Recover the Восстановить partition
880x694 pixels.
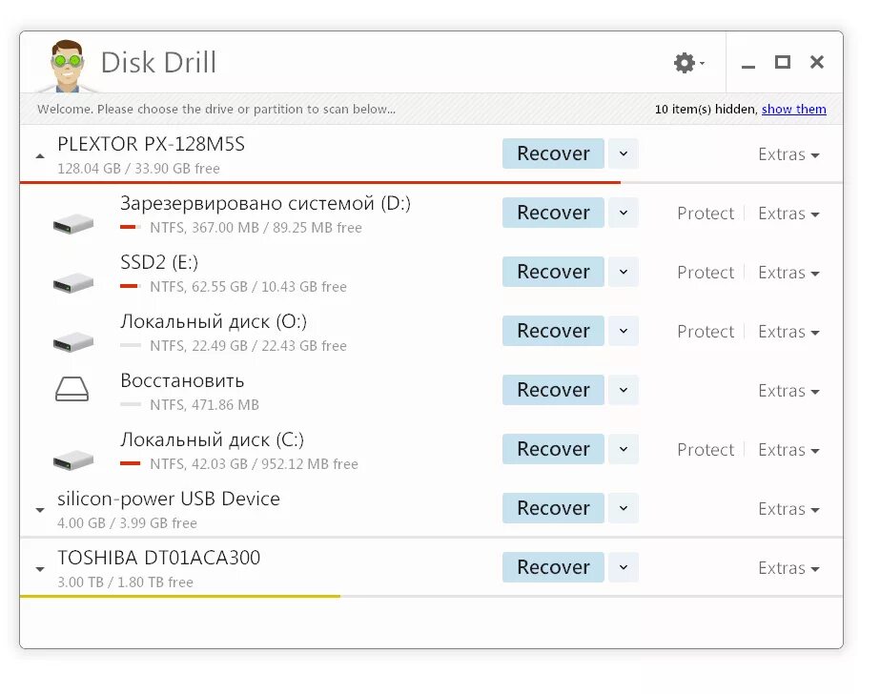coord(553,390)
